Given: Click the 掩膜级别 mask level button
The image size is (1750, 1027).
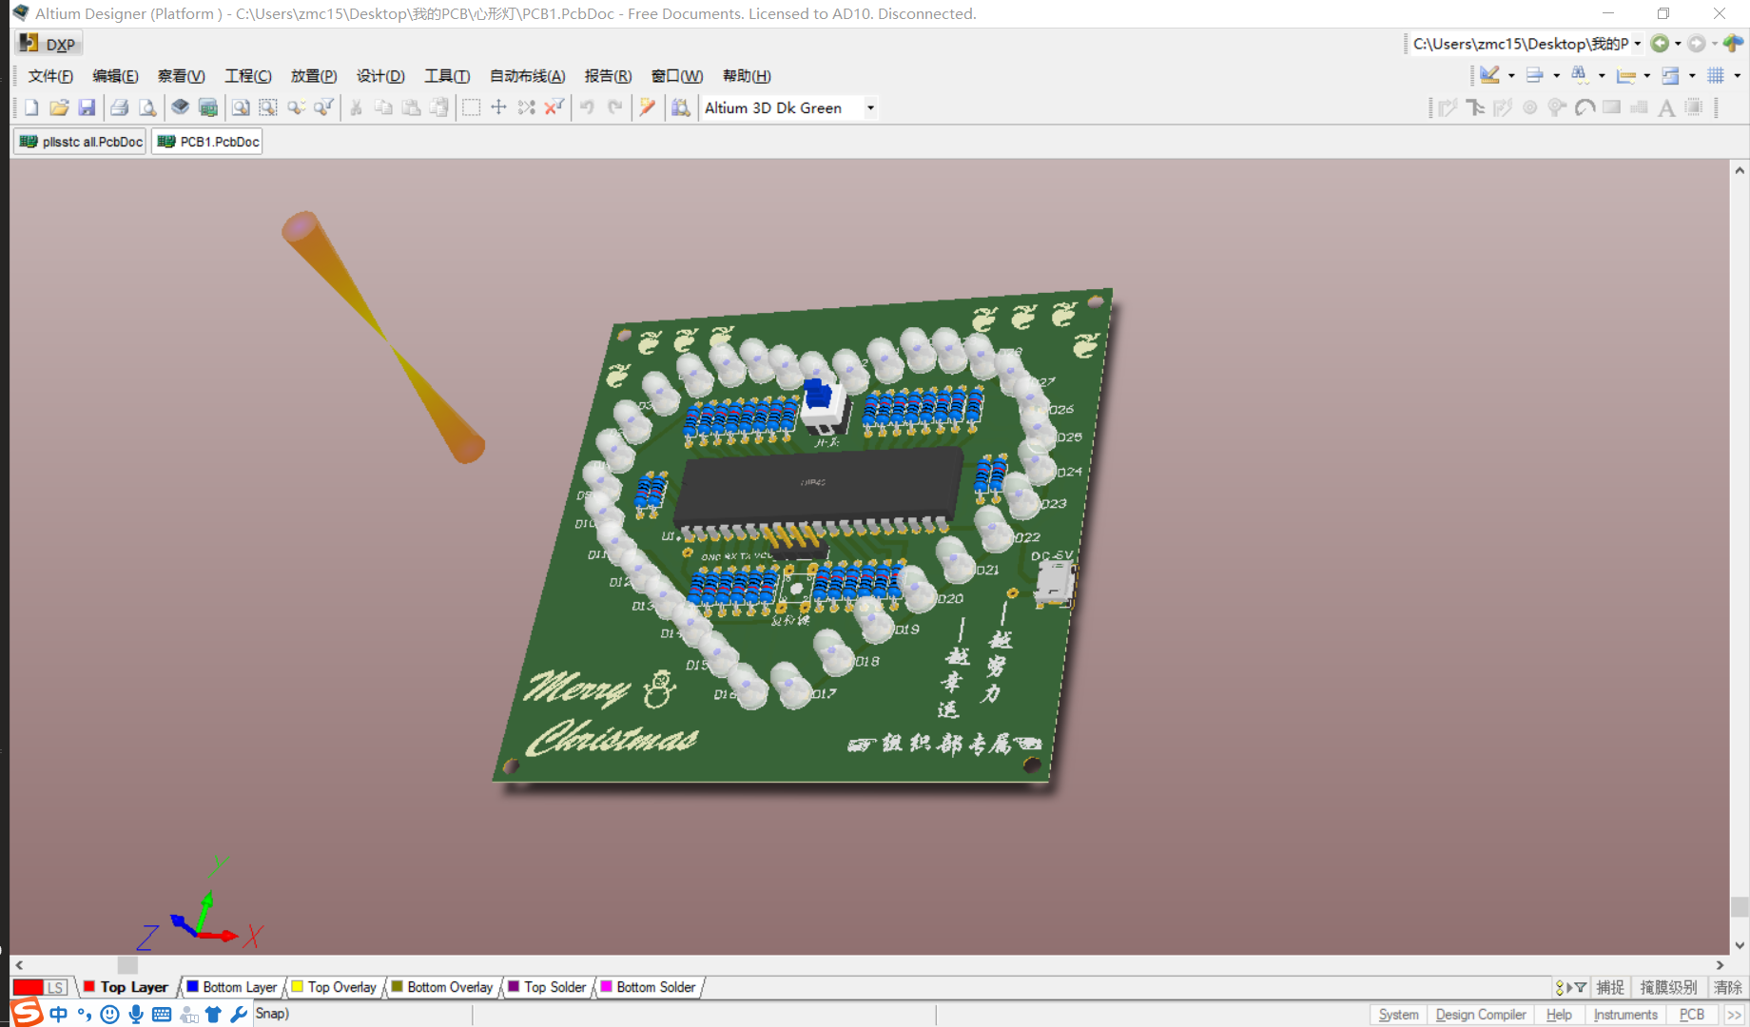Looking at the screenshot, I should click(x=1668, y=987).
